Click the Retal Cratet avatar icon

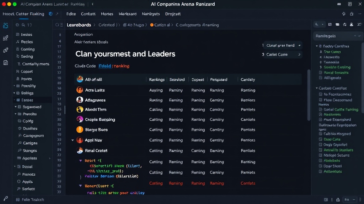pos(80,151)
